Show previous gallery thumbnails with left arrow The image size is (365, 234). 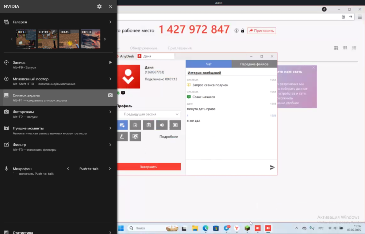click(x=12, y=39)
